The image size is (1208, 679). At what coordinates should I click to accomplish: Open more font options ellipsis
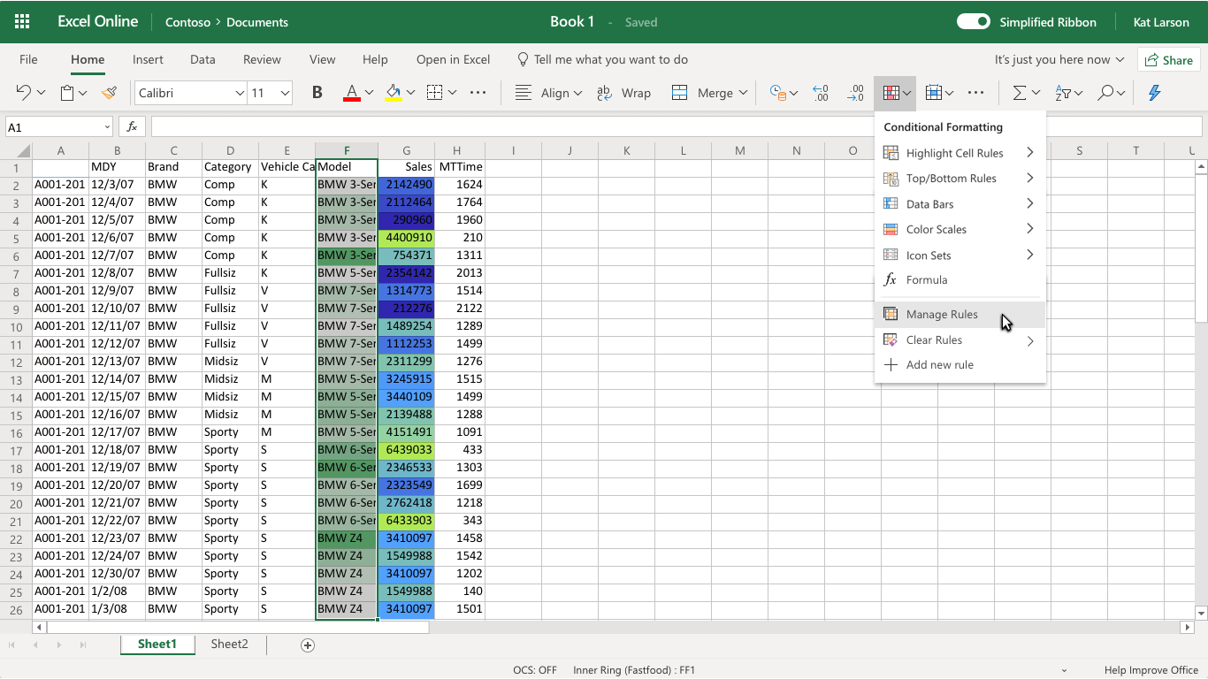(478, 93)
